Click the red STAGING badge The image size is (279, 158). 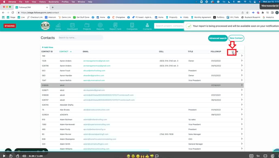tap(10, 26)
